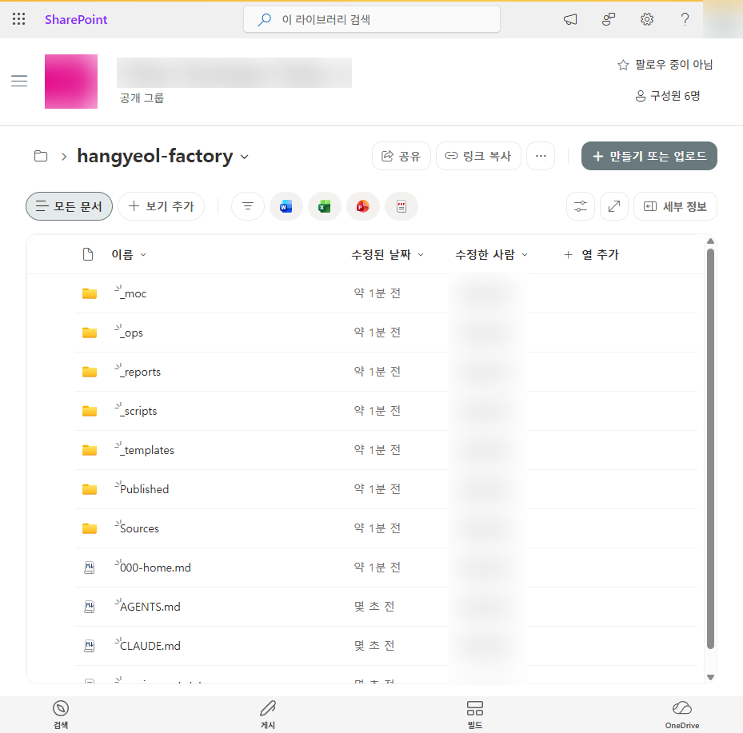Open the _ops folder
Image resolution: width=743 pixels, height=733 pixels.
tap(133, 333)
